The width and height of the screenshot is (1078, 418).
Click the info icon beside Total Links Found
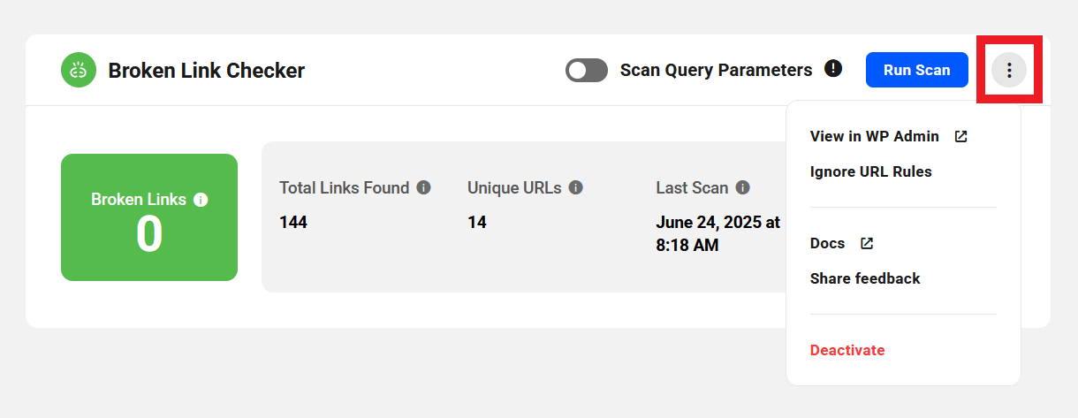pyautogui.click(x=424, y=187)
